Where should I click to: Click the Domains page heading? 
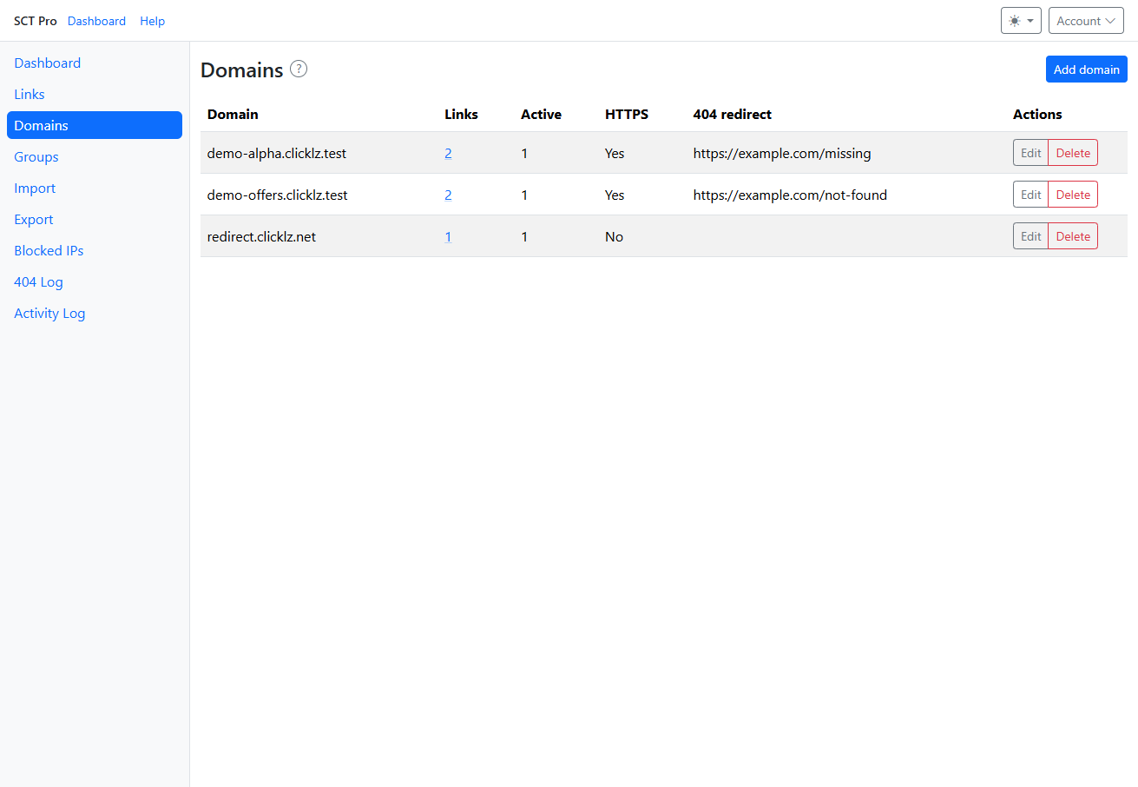(242, 69)
